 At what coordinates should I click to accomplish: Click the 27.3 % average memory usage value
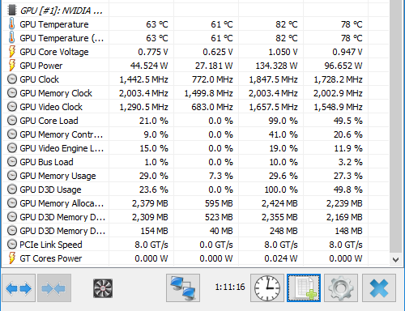[x=348, y=176]
